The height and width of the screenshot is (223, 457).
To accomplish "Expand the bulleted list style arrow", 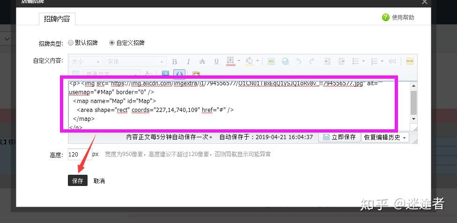I will click(363, 61).
